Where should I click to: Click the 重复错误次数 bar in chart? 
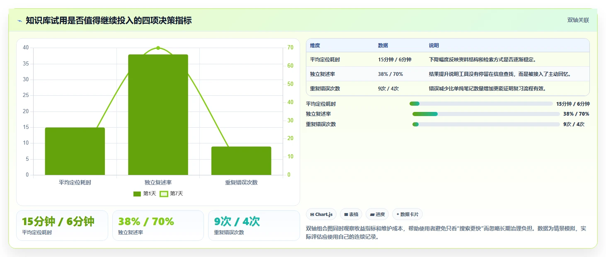[241, 161]
